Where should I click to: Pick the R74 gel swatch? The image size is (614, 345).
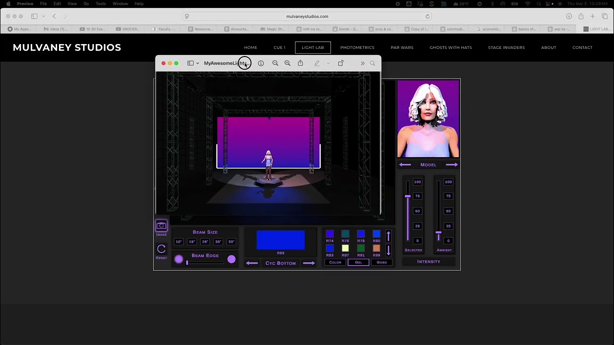coord(330,234)
